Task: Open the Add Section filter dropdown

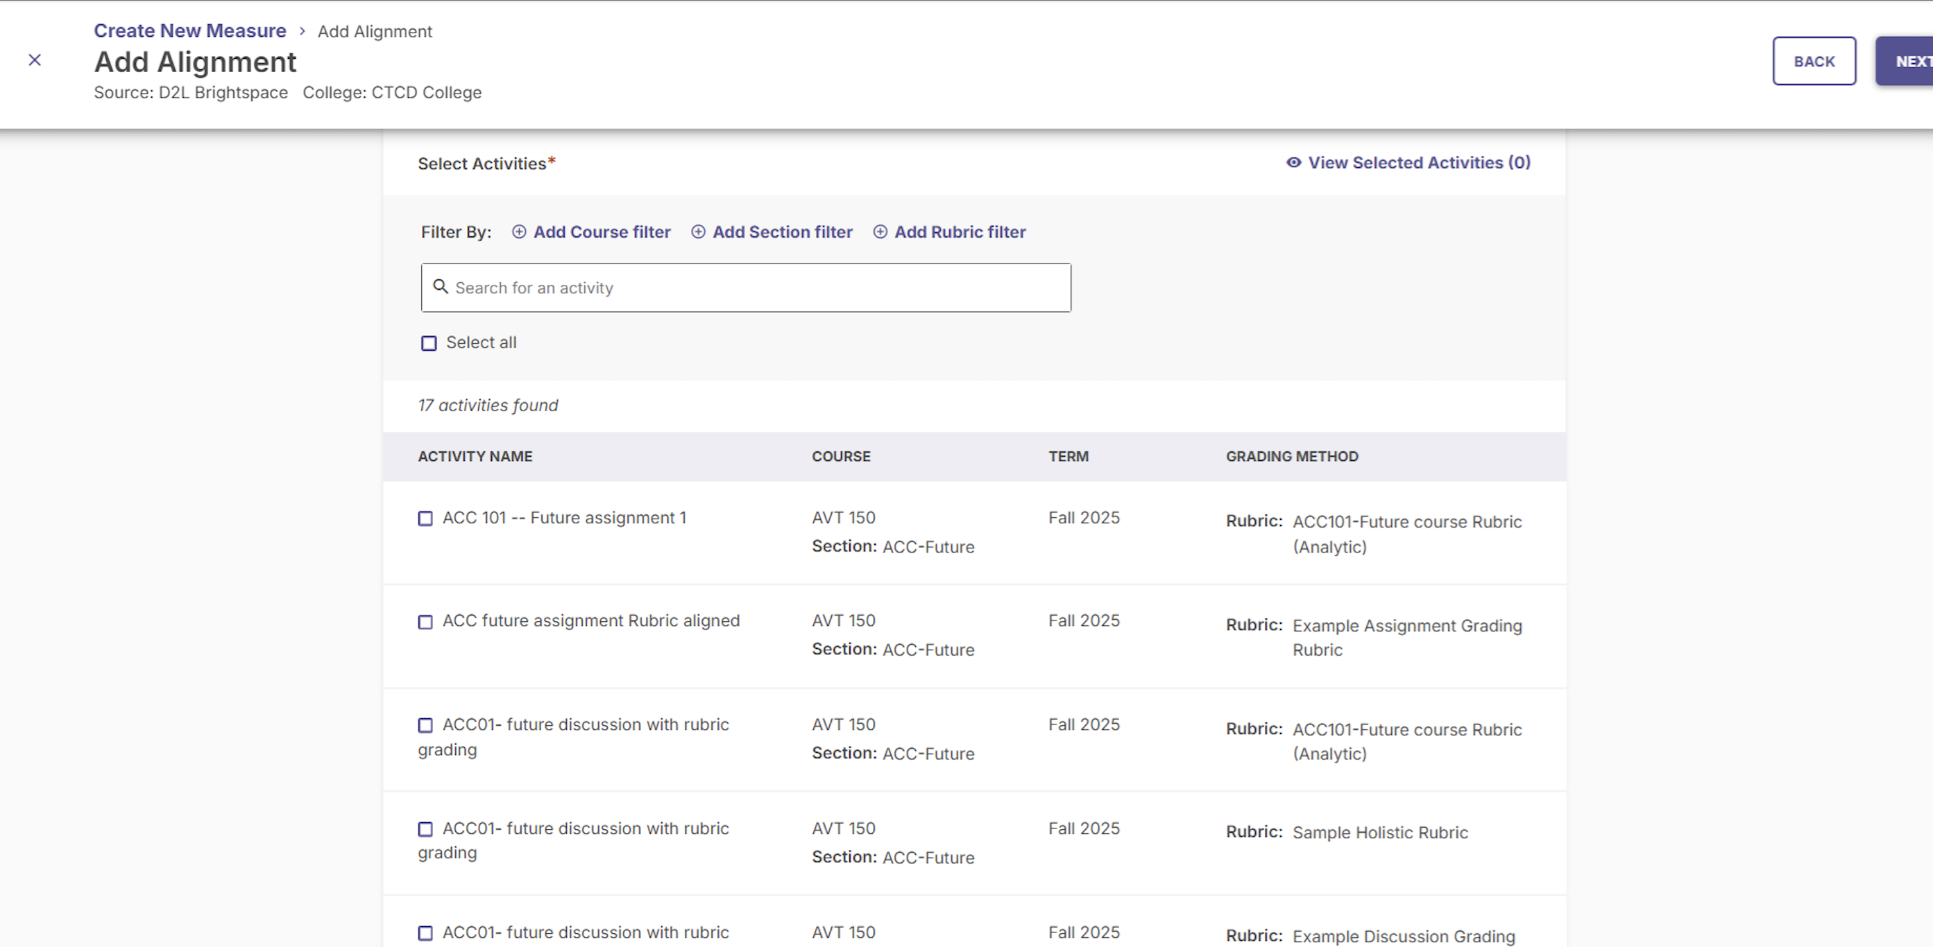Action: click(782, 232)
